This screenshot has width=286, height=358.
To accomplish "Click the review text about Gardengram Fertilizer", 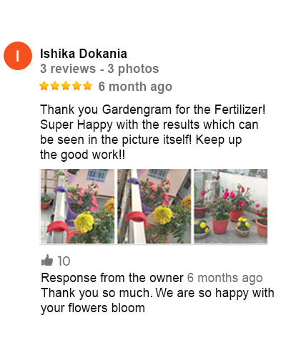I will click(x=152, y=132).
